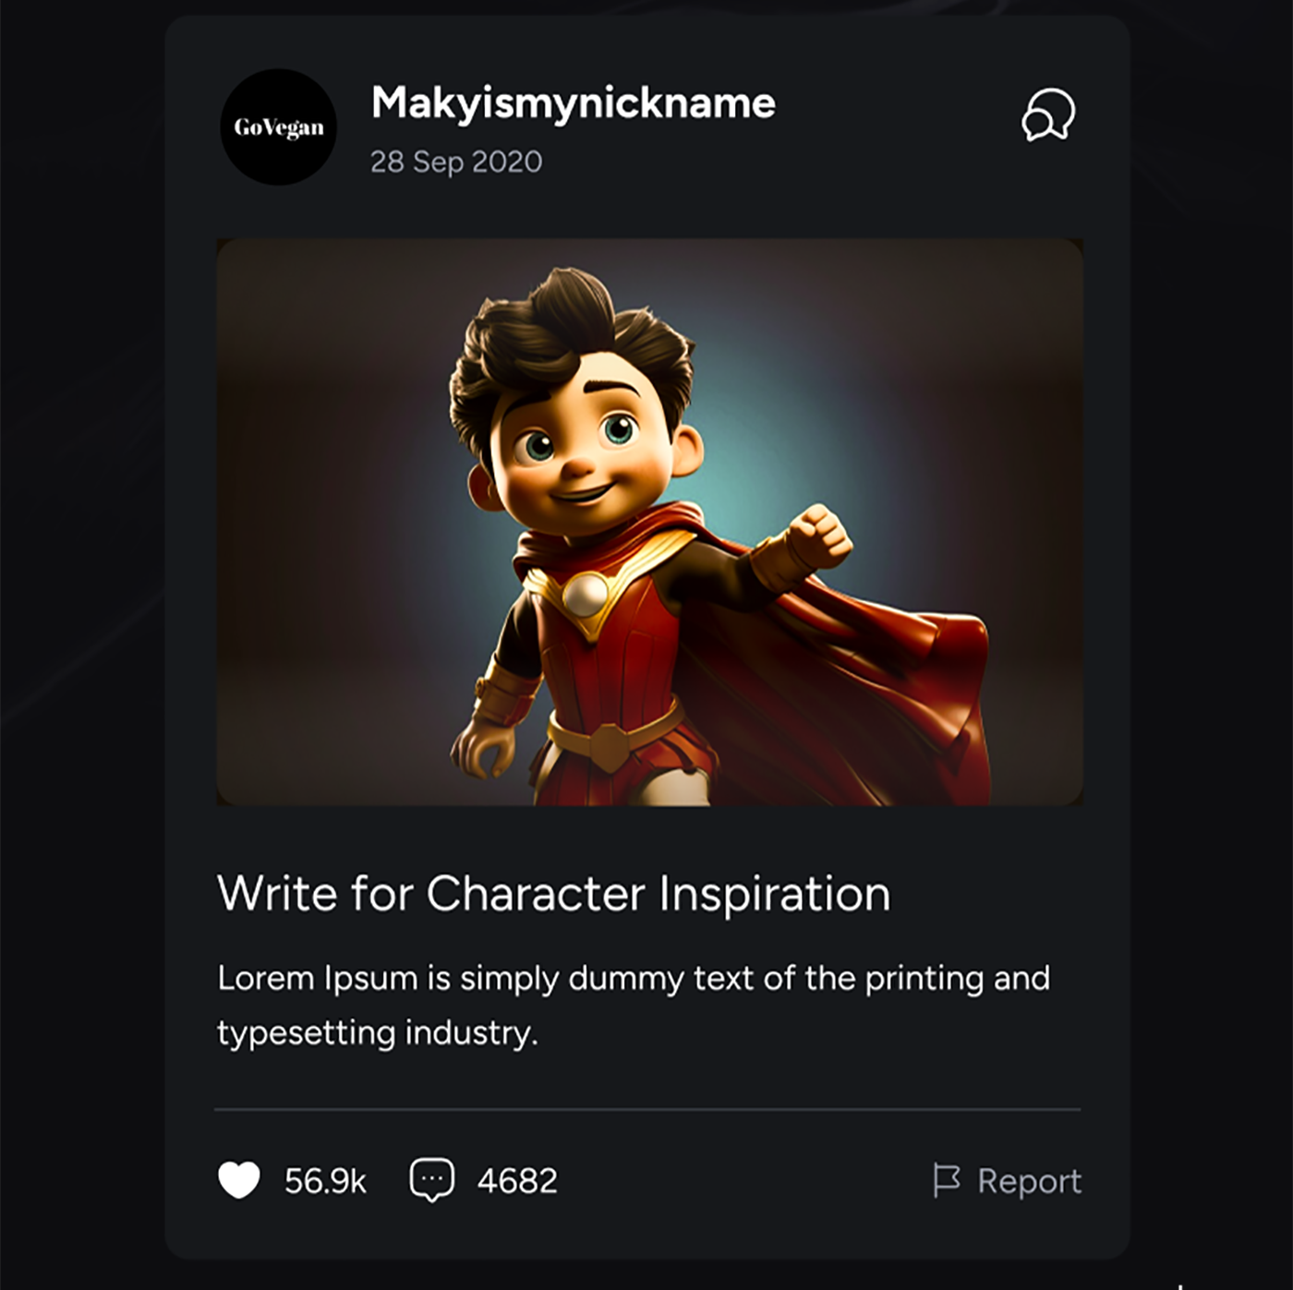Open the superhero boy post image
Image resolution: width=1293 pixels, height=1290 pixels.
[649, 522]
